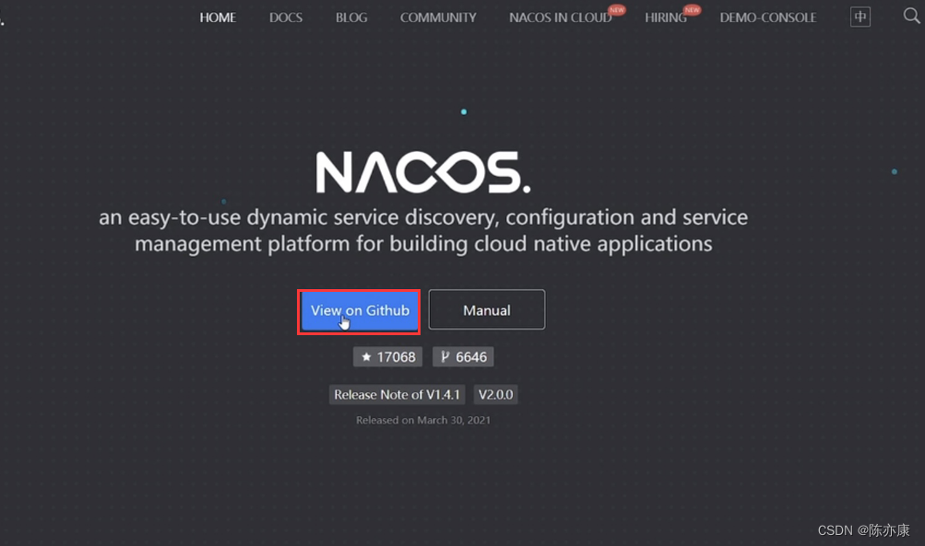Screen dimensions: 925x546
Task: Open the V2.0.0 release link
Action: 495,395
